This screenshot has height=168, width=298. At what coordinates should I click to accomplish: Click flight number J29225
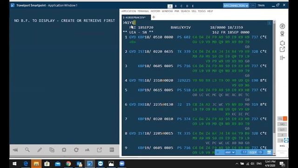(x=184, y=81)
